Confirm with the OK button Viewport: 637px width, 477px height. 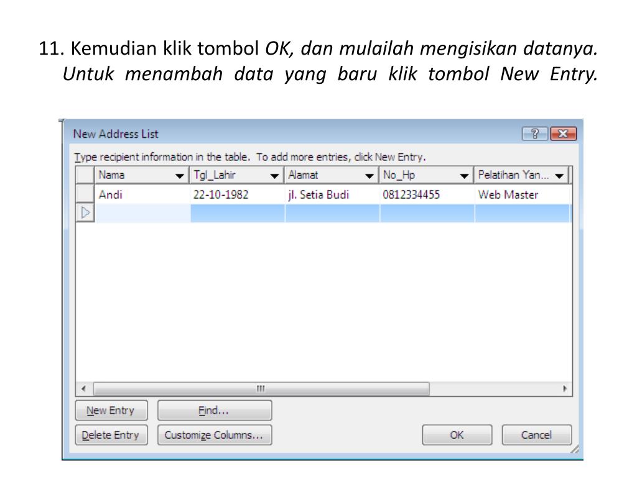coord(457,435)
